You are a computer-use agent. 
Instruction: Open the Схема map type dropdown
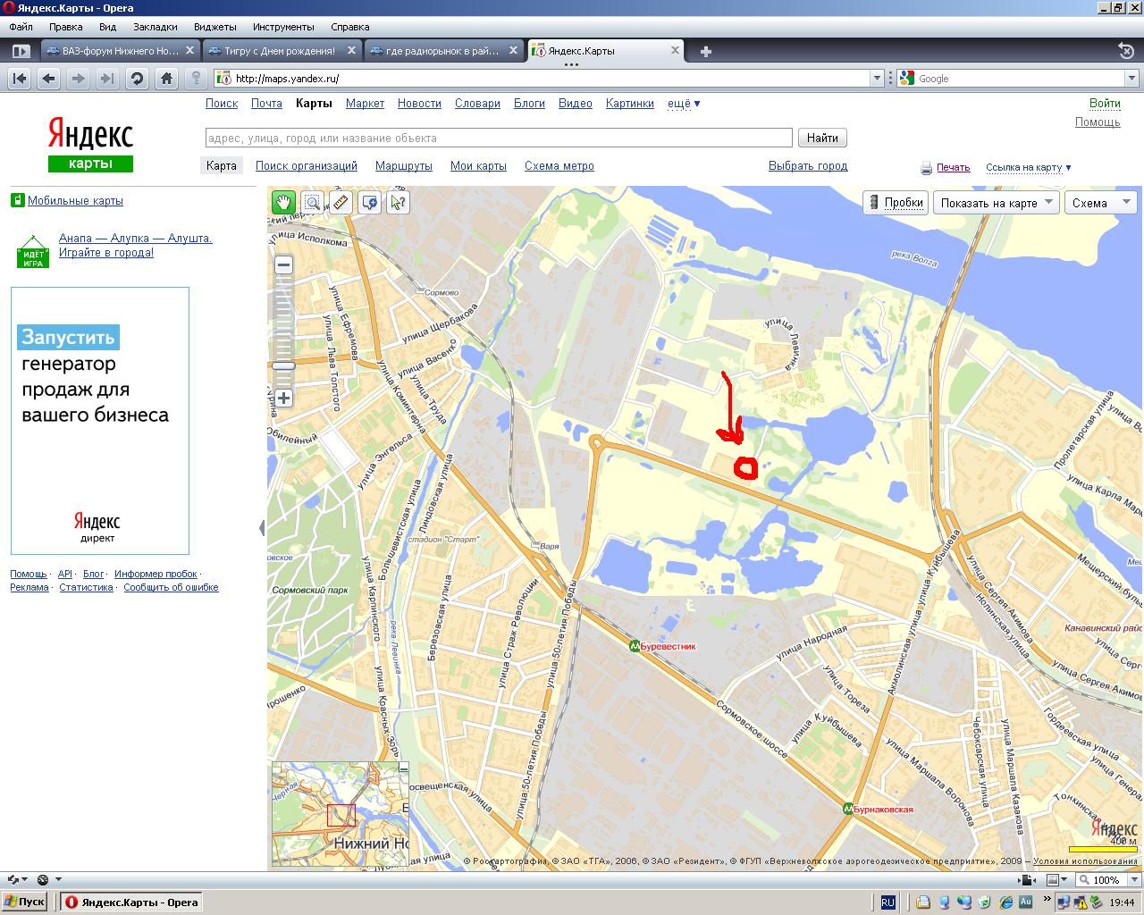(x=1099, y=203)
